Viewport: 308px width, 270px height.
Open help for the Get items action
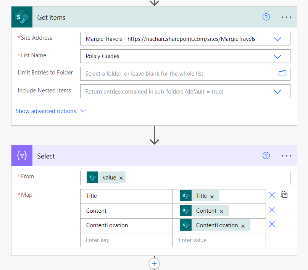click(266, 17)
